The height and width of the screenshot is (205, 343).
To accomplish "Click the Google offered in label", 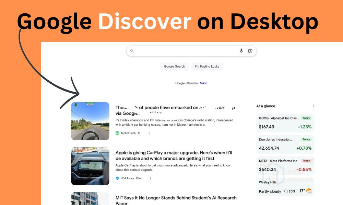I will pyautogui.click(x=187, y=83).
